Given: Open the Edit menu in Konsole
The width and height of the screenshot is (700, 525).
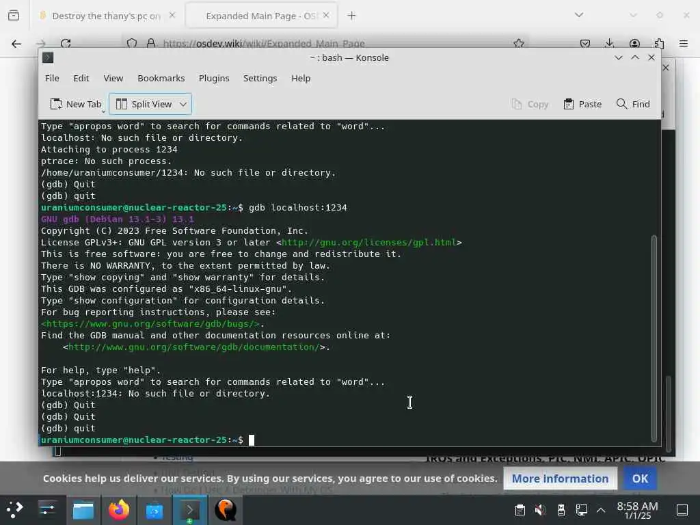Looking at the screenshot, I should click(x=81, y=78).
